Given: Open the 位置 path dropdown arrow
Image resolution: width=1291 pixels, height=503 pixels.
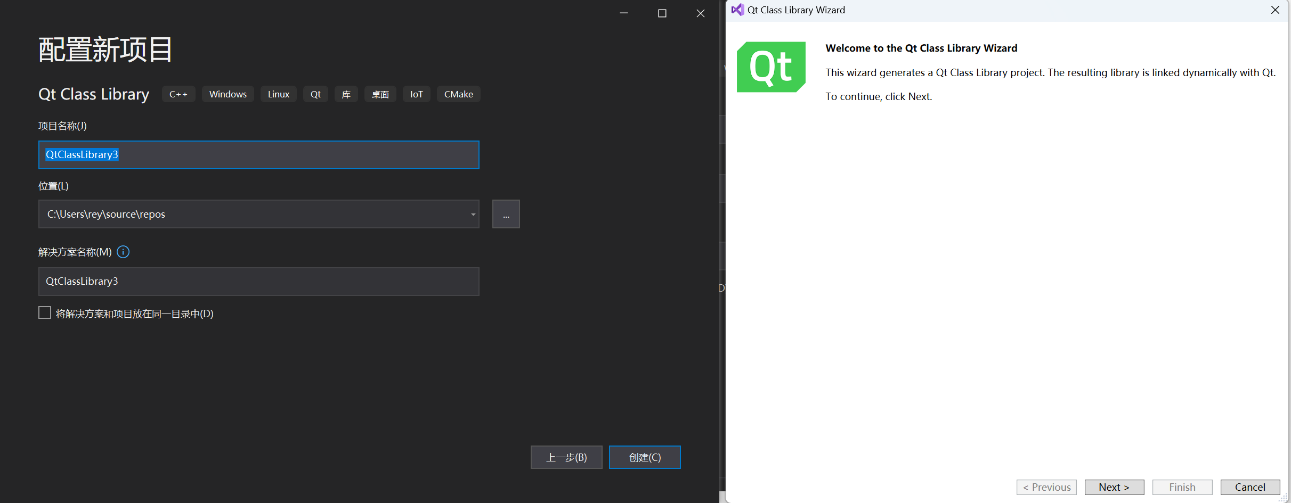Looking at the screenshot, I should [473, 215].
